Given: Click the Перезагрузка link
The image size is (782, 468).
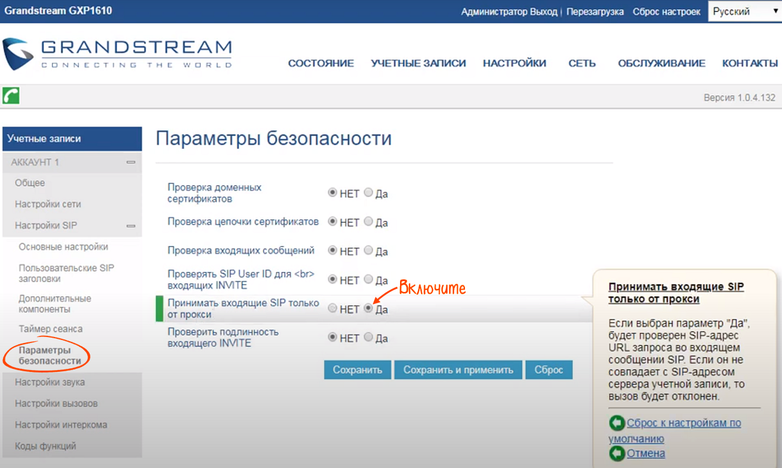Looking at the screenshot, I should [x=594, y=12].
